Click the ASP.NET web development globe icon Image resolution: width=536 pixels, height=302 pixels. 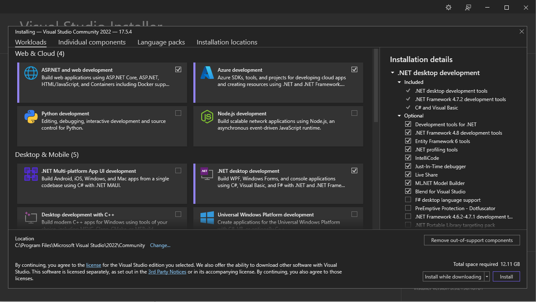coord(31,73)
